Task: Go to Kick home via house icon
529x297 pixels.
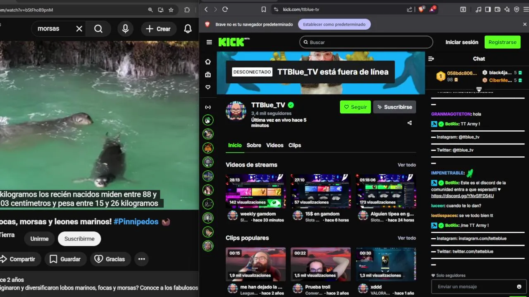Action: click(x=208, y=62)
